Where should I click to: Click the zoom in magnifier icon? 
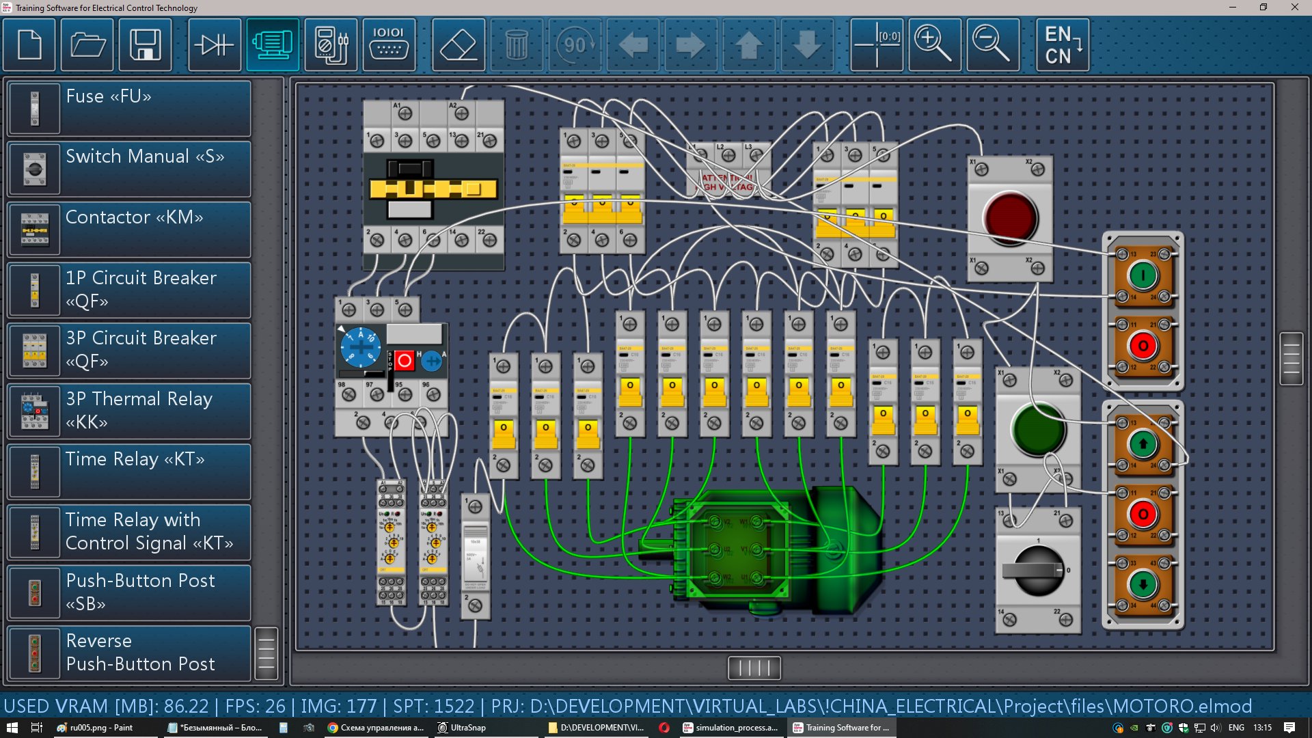(934, 46)
